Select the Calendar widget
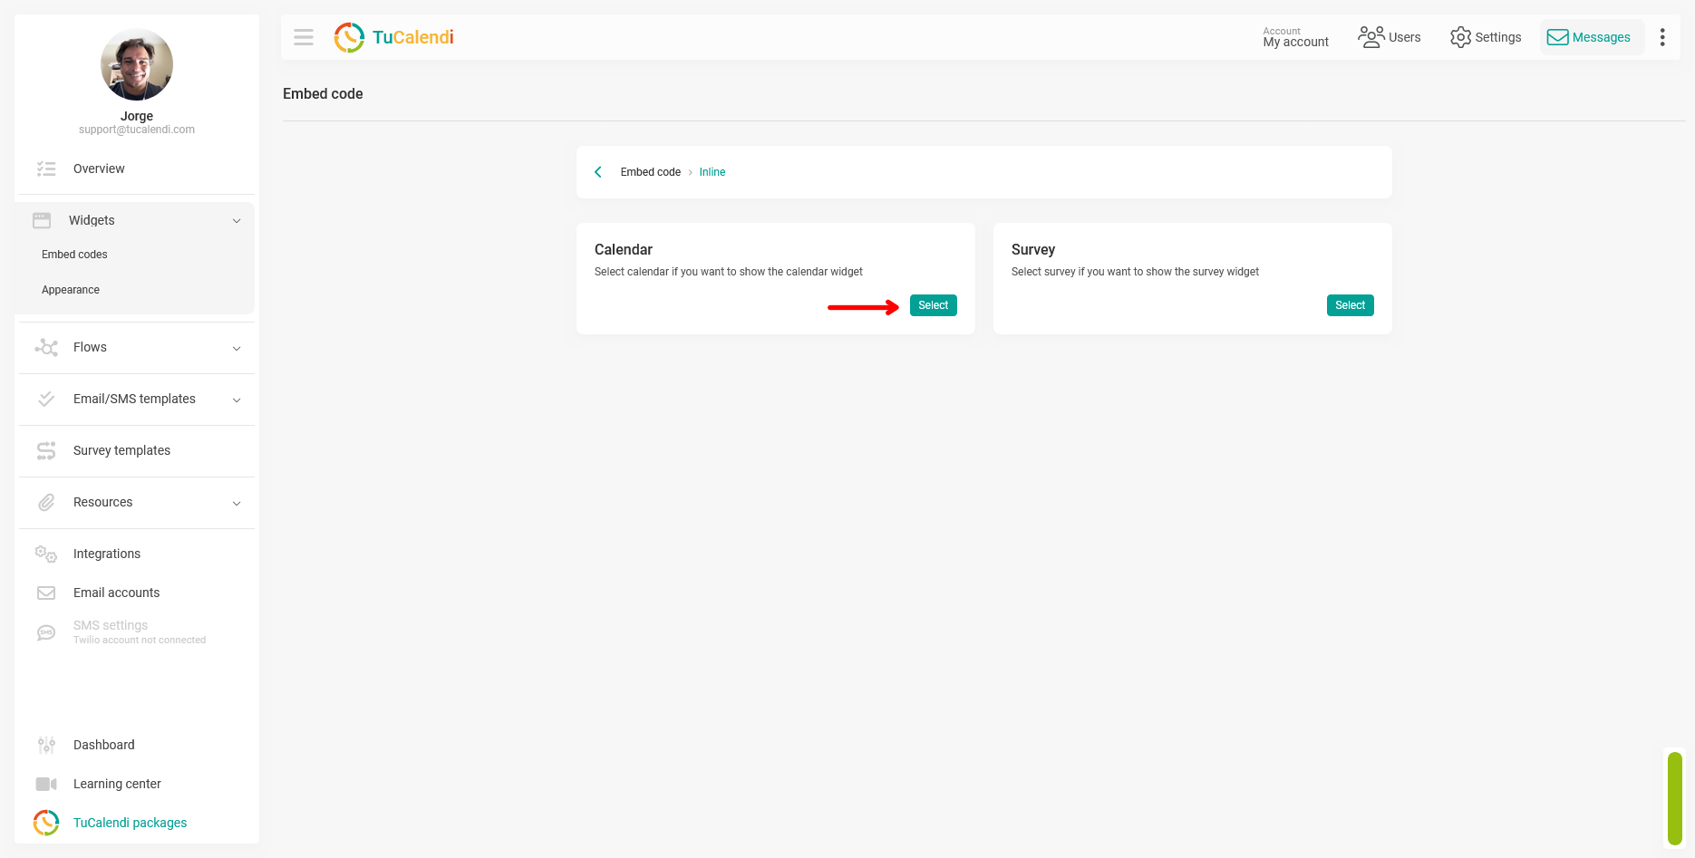Image resolution: width=1695 pixels, height=858 pixels. pyautogui.click(x=933, y=305)
